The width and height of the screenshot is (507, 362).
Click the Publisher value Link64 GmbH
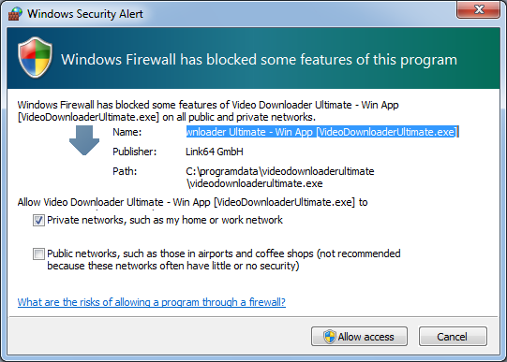tap(215, 152)
